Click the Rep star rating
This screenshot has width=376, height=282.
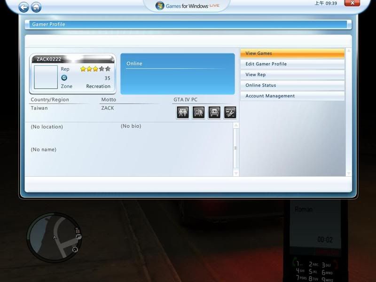tap(95, 69)
